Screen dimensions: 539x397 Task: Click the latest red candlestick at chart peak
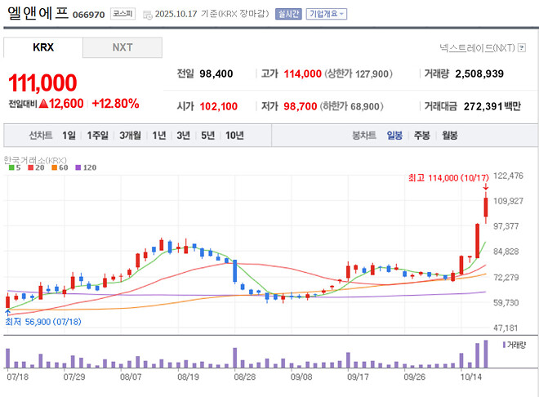coord(486,207)
